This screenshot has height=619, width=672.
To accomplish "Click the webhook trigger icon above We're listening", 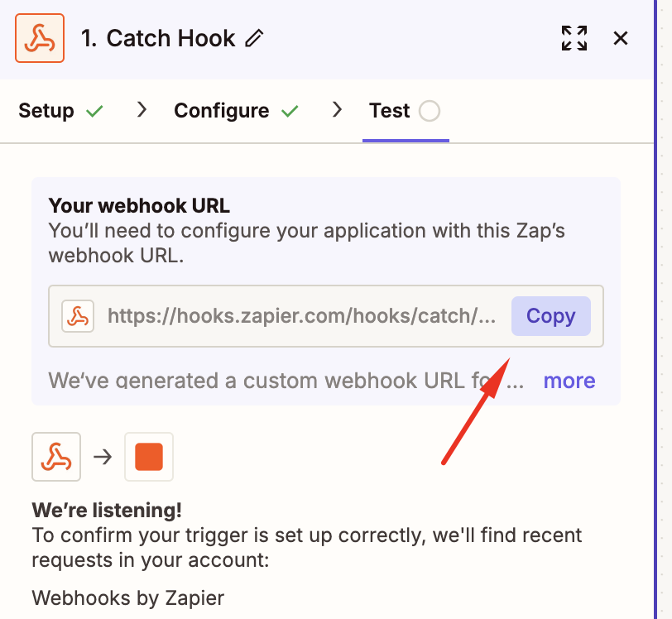I will click(56, 457).
